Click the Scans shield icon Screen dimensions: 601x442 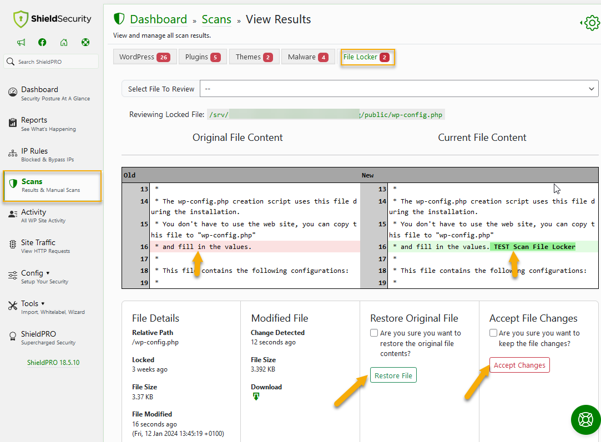pyautogui.click(x=13, y=184)
